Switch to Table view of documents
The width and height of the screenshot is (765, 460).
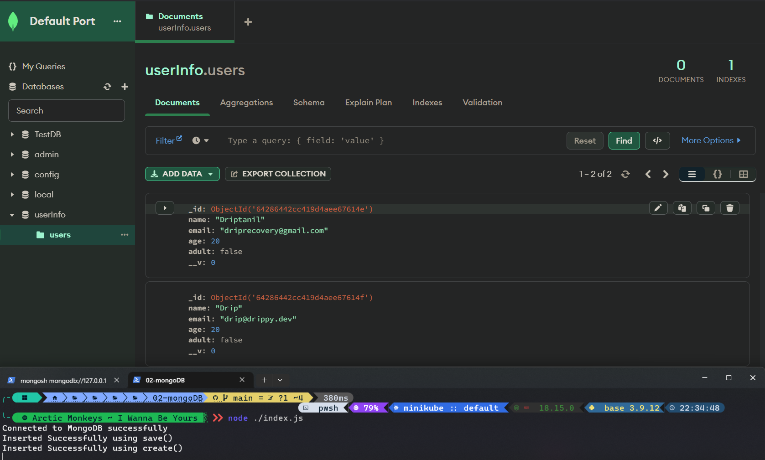point(743,174)
